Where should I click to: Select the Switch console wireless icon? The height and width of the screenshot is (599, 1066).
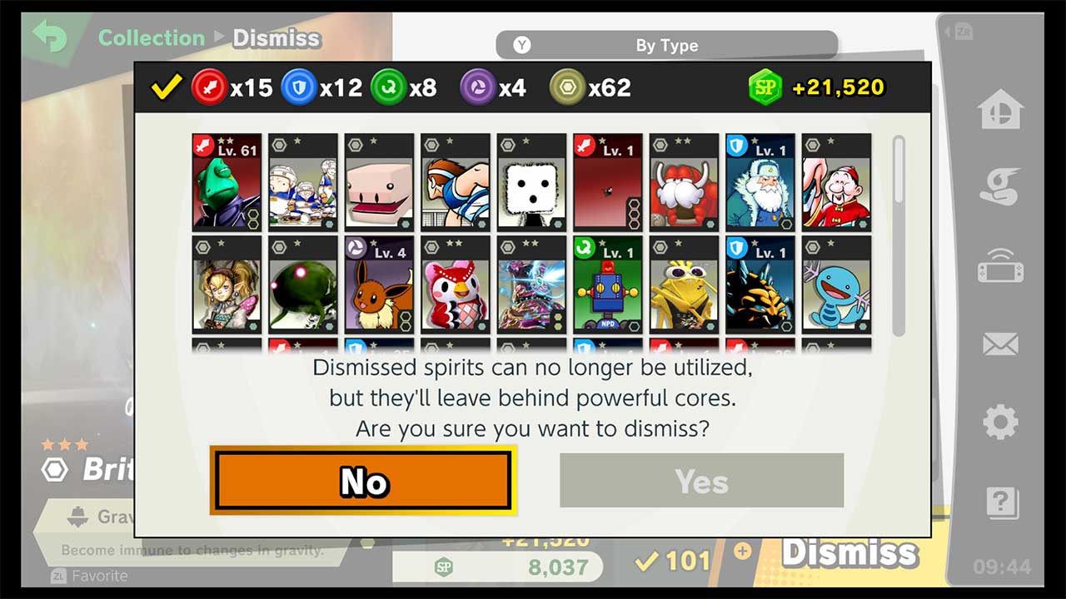click(x=1000, y=268)
